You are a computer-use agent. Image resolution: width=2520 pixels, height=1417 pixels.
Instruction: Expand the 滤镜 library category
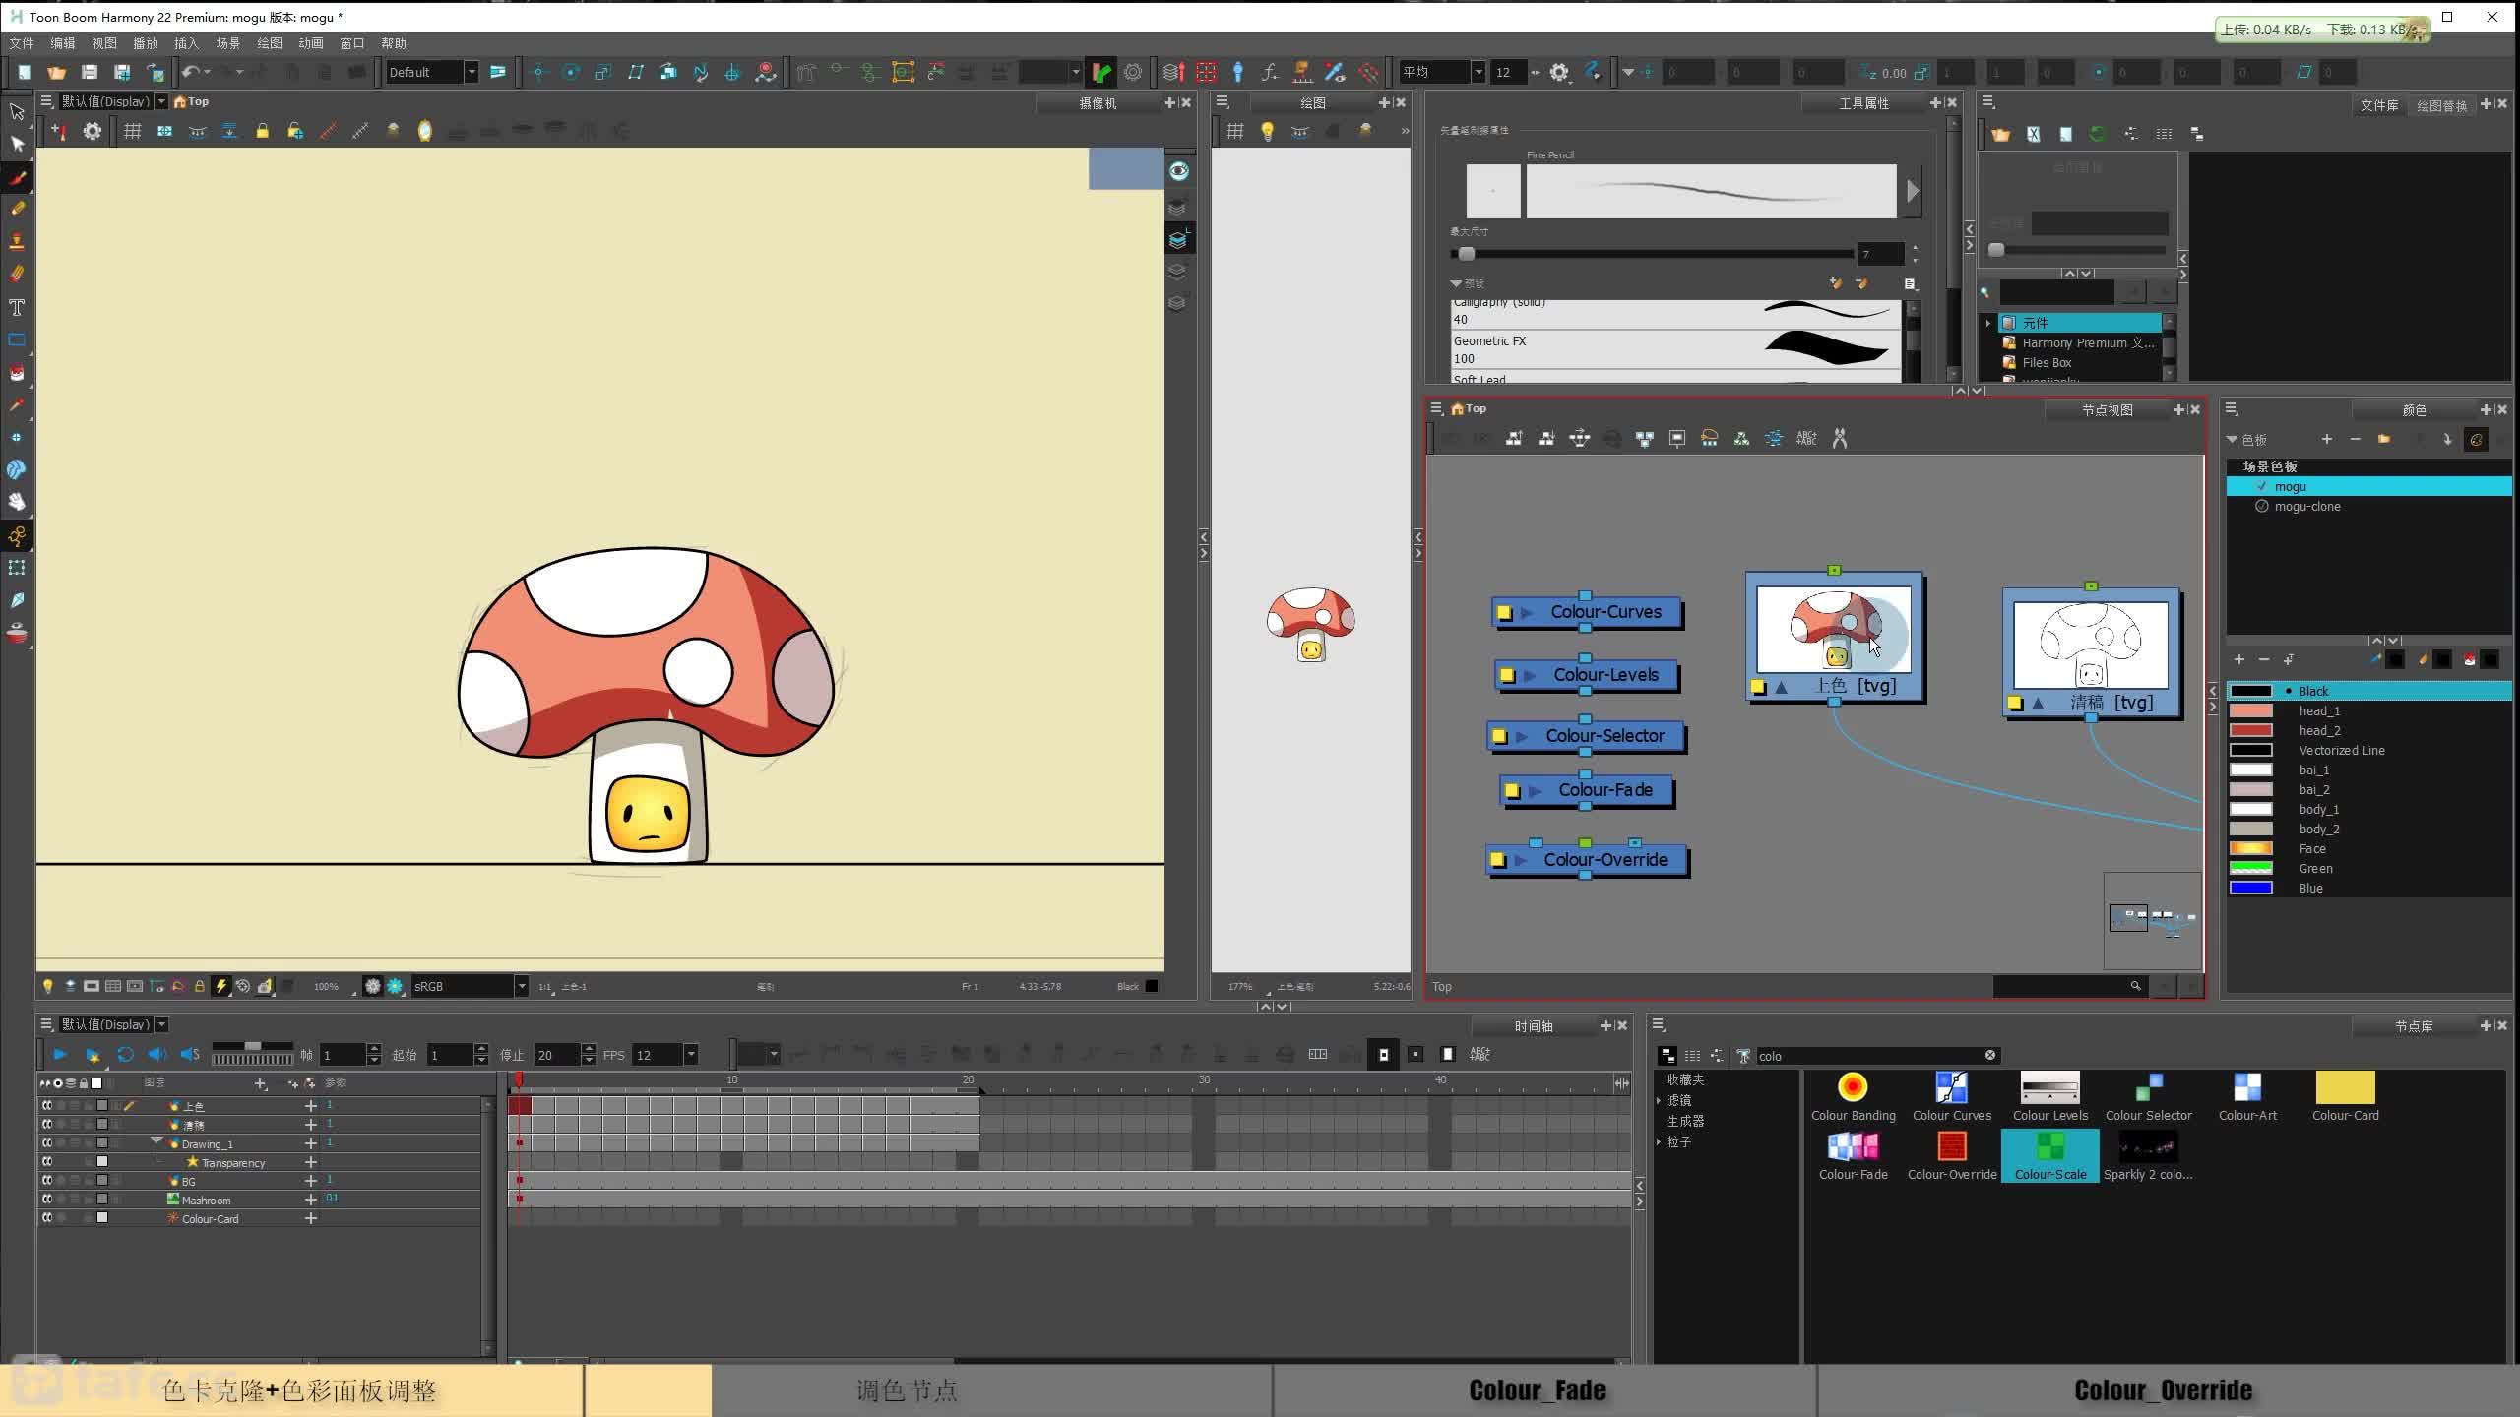pos(1660,1100)
